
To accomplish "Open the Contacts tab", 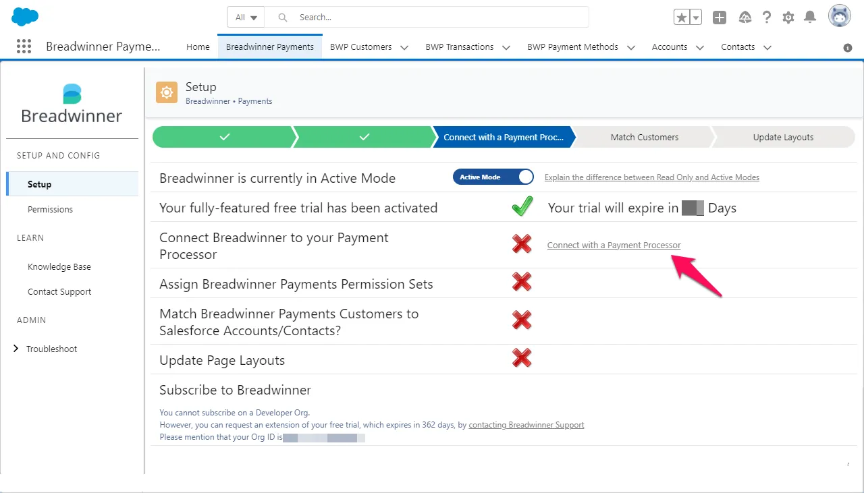I will coord(738,47).
